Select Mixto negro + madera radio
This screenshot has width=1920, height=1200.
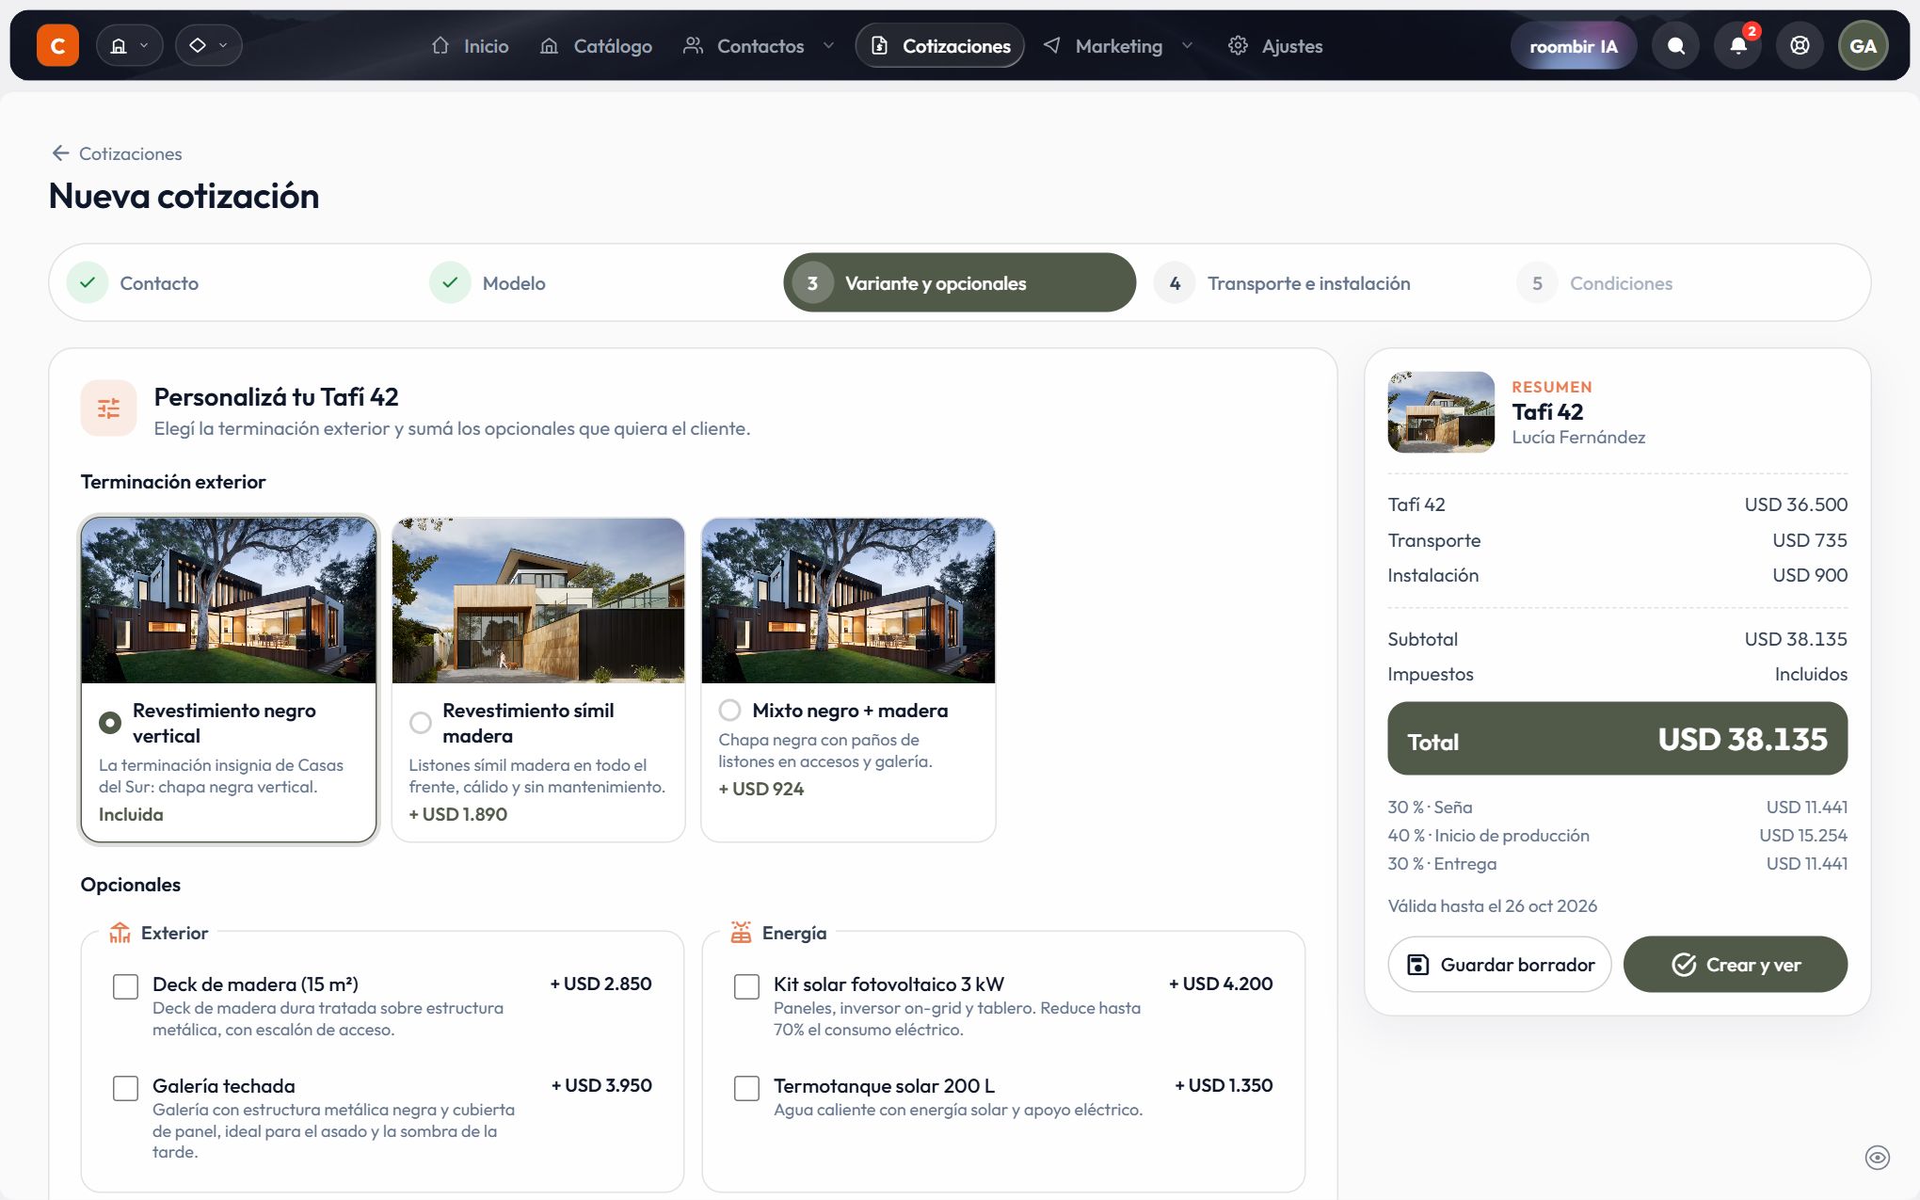729,710
